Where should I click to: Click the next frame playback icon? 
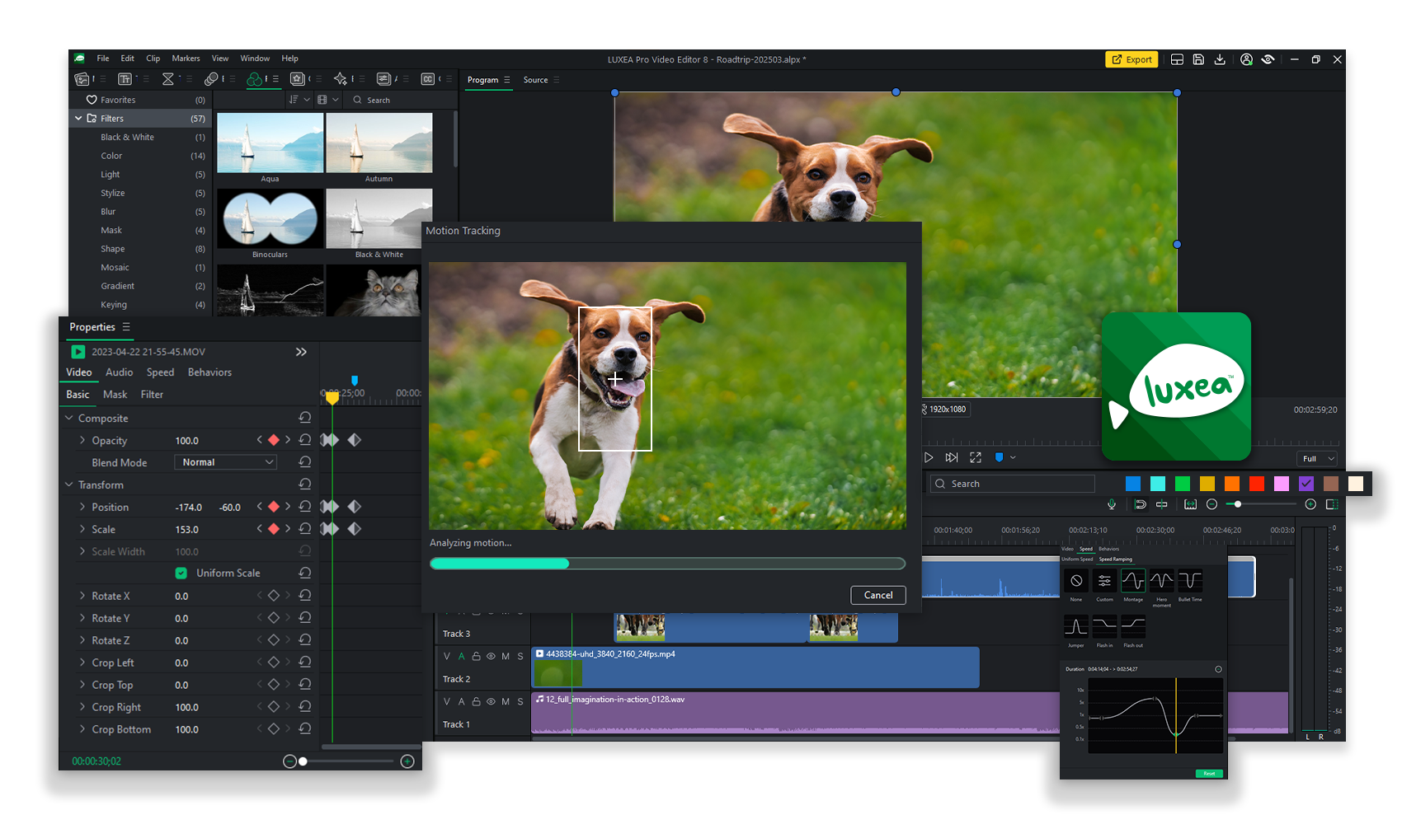[x=952, y=457]
